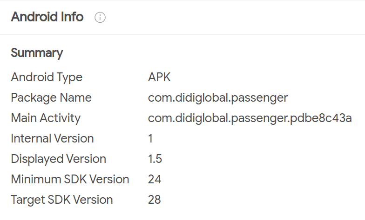Select the minimum SDK value 24
Screen dimensions: 365x220
(x=155, y=179)
